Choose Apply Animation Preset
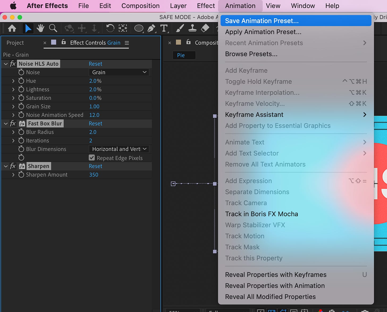Image resolution: width=387 pixels, height=312 pixels. coord(296,32)
